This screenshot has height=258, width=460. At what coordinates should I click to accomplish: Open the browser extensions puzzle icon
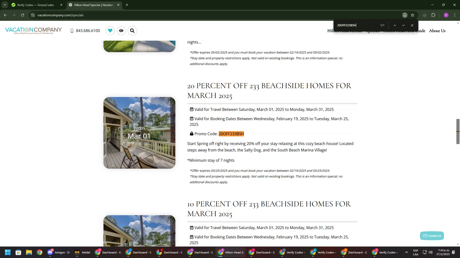tap(433, 15)
